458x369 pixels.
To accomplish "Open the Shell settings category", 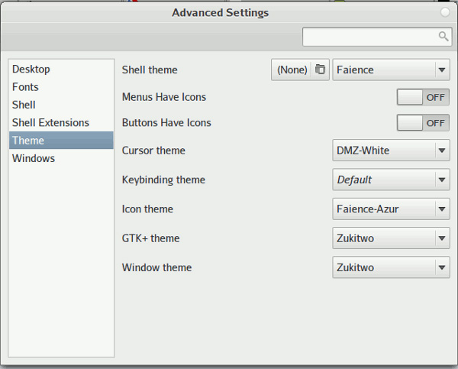I will pos(24,105).
